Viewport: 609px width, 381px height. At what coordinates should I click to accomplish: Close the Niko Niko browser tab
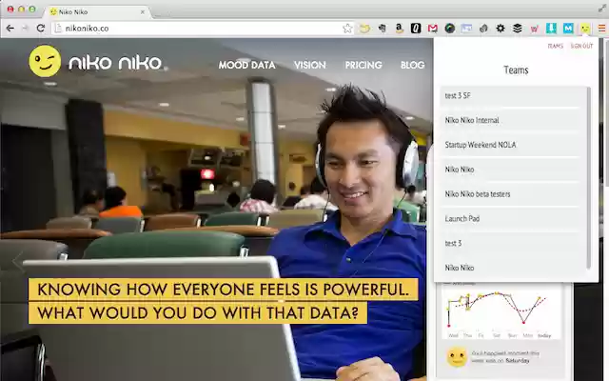click(143, 12)
